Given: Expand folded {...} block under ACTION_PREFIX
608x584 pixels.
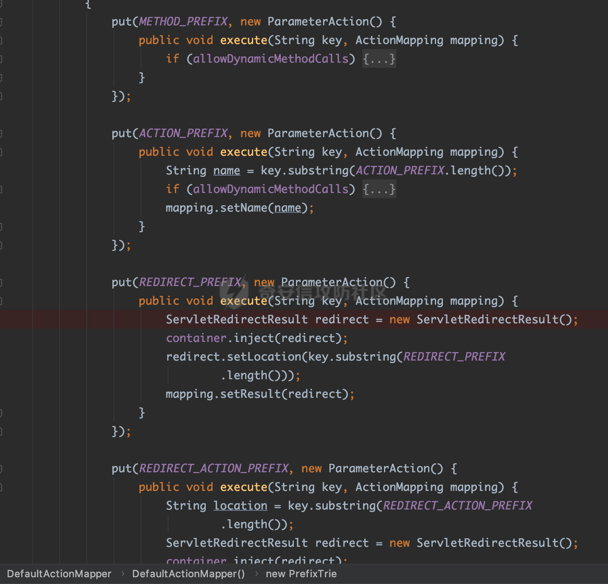Looking at the screenshot, I should point(379,189).
